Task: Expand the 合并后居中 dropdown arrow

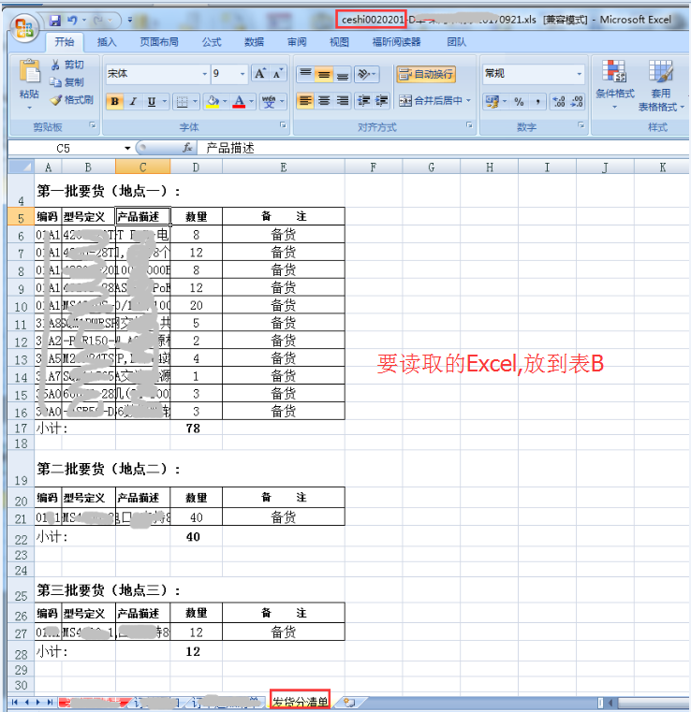Action: click(x=468, y=101)
